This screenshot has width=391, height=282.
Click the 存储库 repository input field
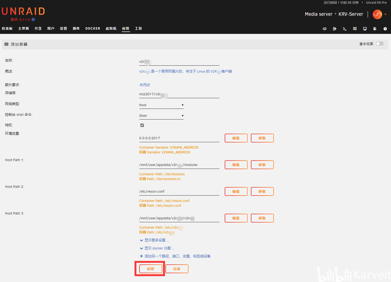pyautogui.click(x=179, y=94)
